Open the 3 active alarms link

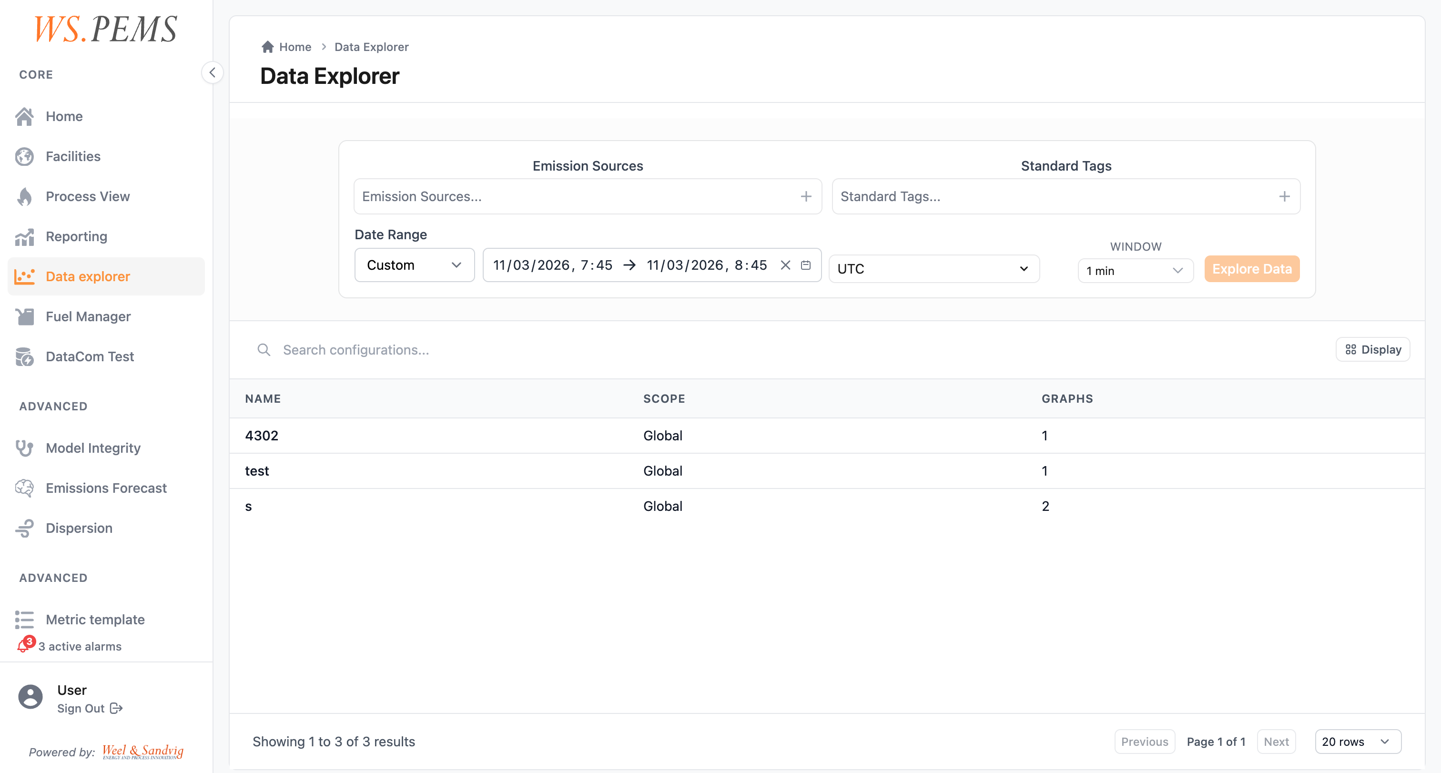80,647
